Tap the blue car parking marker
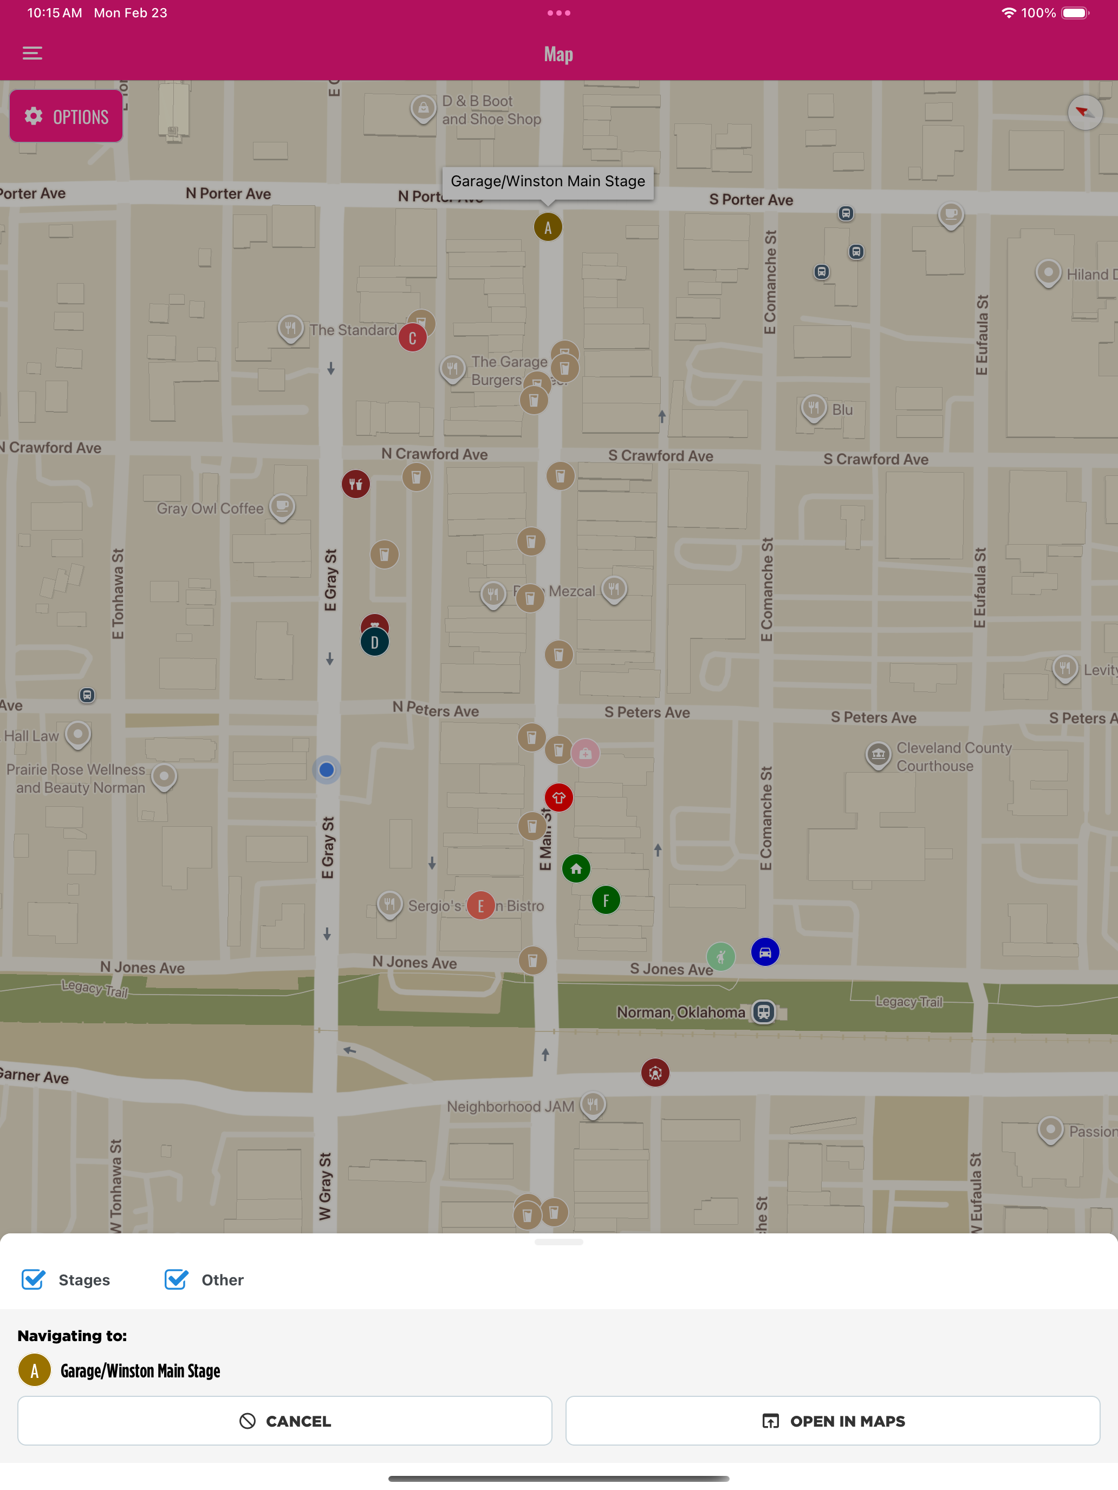1118x1490 pixels. tap(765, 952)
